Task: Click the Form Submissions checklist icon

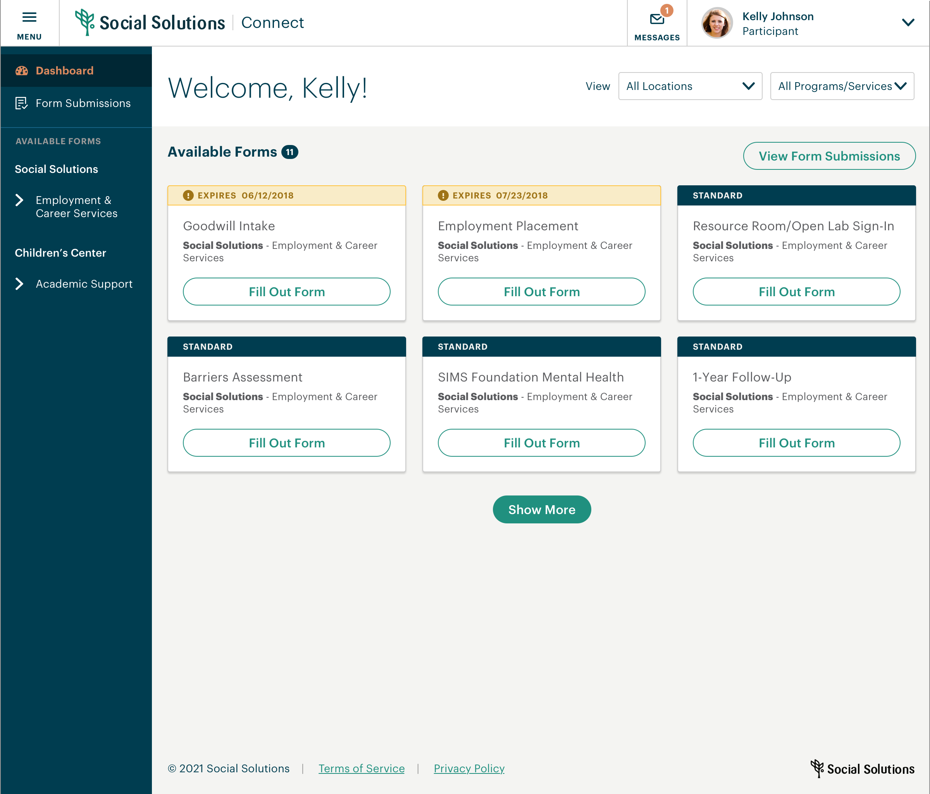Action: pyautogui.click(x=21, y=103)
